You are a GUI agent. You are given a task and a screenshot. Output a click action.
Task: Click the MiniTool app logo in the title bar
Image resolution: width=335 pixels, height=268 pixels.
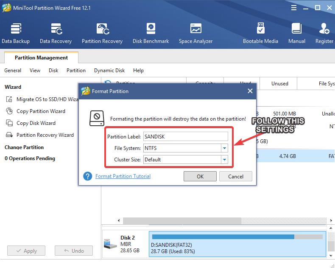(6, 8)
